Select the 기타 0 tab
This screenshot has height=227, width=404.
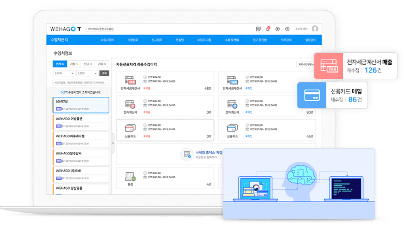pyautogui.click(x=102, y=64)
